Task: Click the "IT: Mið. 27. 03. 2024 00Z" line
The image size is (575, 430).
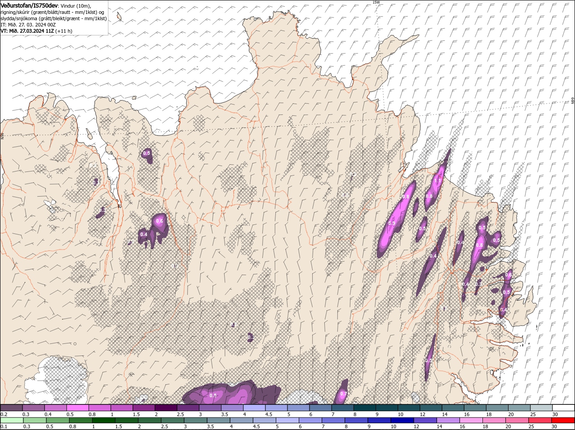Action: (x=28, y=24)
